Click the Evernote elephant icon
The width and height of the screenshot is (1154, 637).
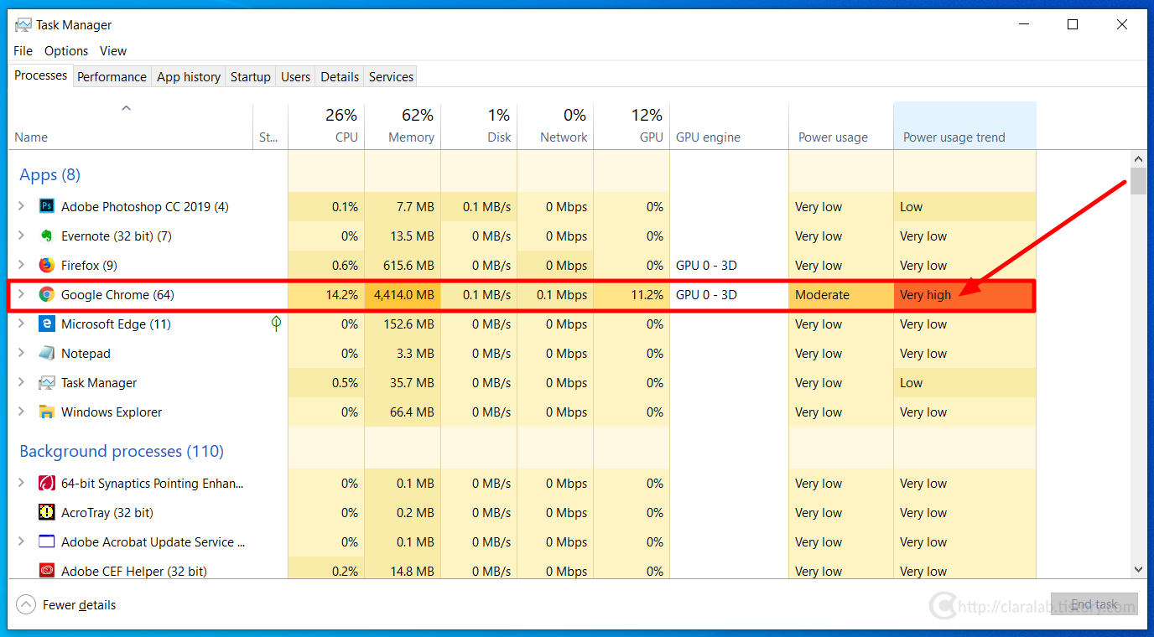coord(47,236)
